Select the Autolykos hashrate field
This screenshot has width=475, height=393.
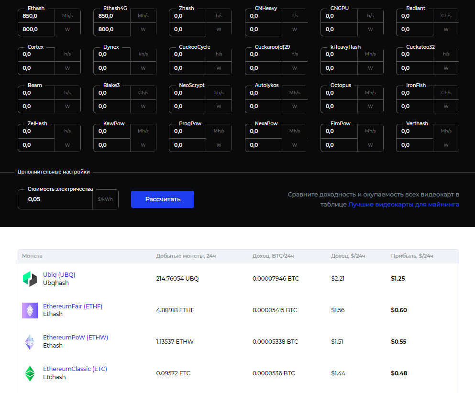(x=264, y=93)
